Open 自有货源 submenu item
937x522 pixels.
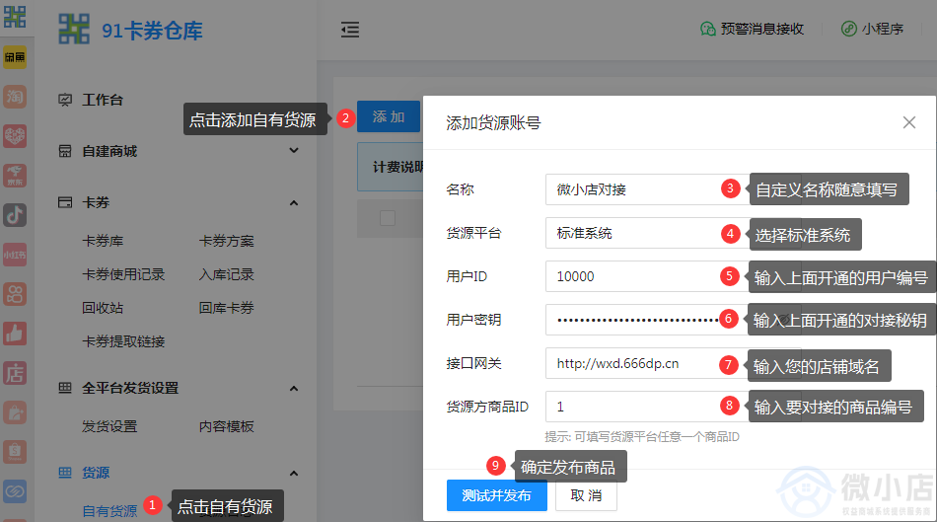(109, 511)
